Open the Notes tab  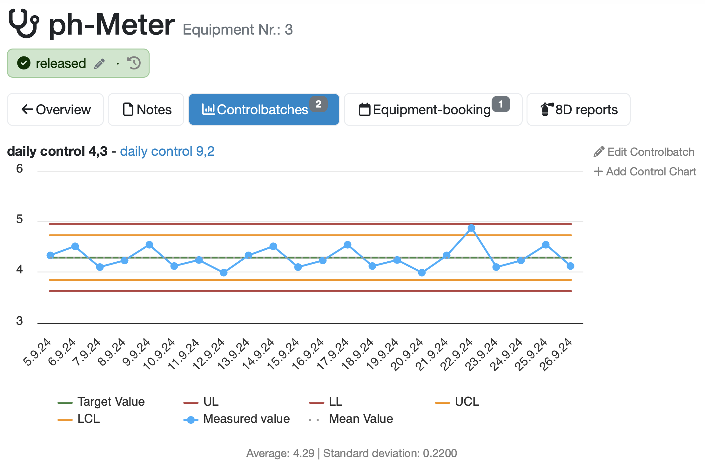tap(146, 110)
